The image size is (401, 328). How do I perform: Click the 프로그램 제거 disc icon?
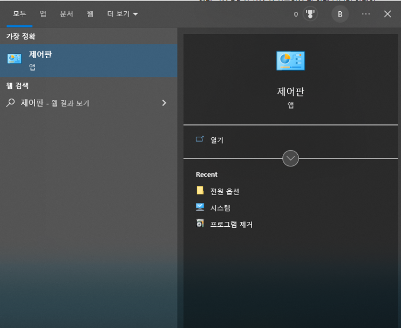200,224
